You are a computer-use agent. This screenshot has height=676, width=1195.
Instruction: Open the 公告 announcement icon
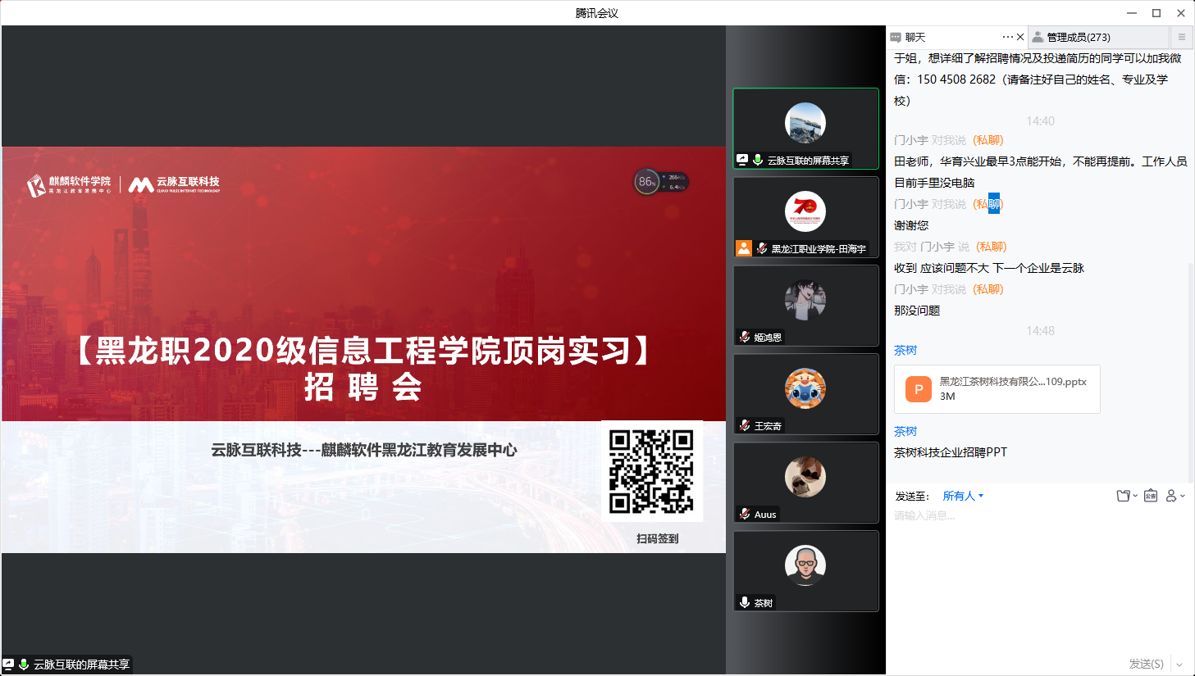1151,496
